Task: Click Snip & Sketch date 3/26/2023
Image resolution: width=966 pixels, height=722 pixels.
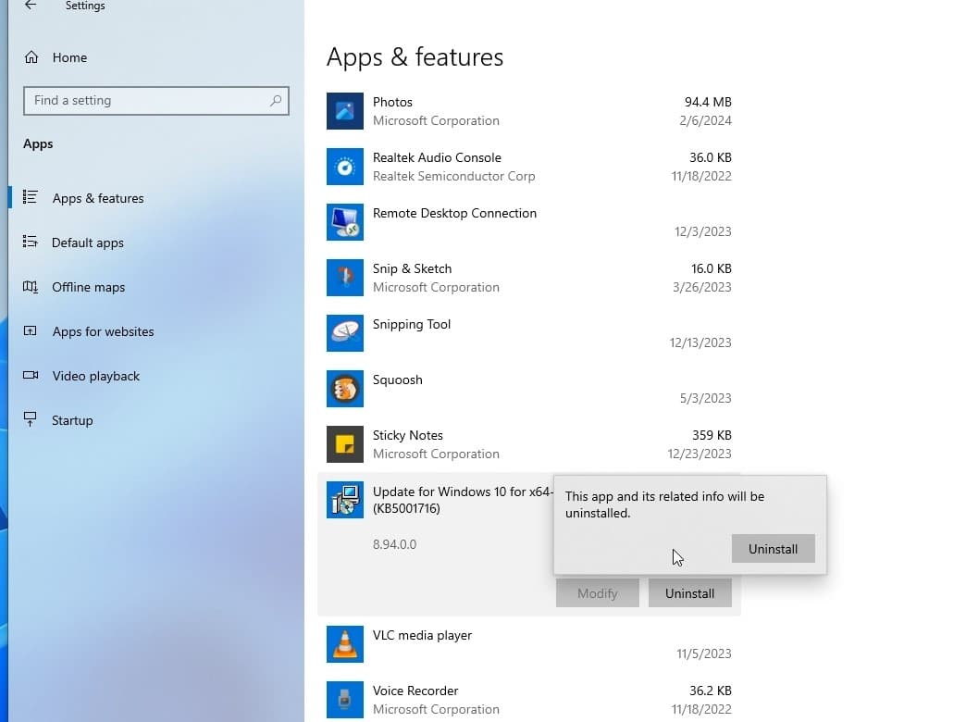Action: coord(701,287)
